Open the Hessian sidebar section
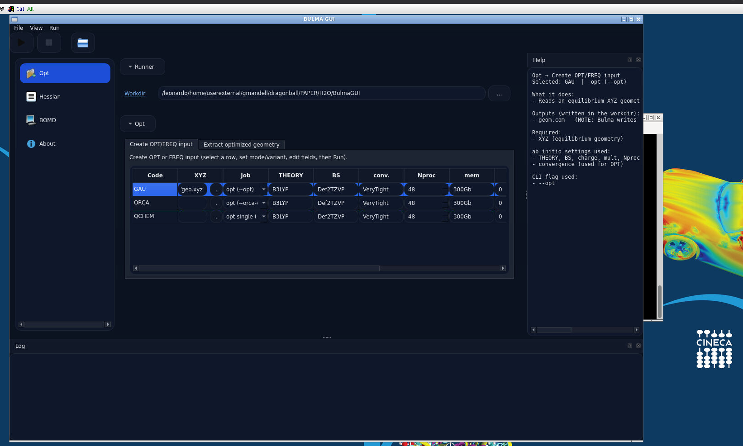This screenshot has height=446, width=743. (65, 97)
